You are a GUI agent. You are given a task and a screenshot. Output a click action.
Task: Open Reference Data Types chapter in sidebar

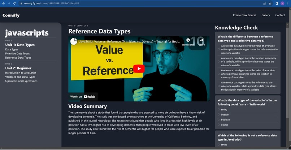tap(18, 58)
